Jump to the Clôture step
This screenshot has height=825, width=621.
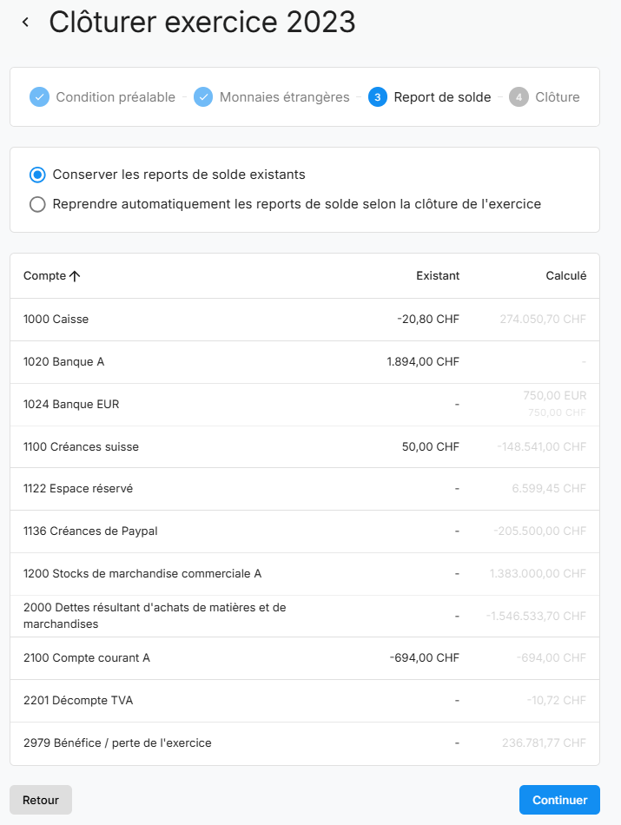click(558, 97)
